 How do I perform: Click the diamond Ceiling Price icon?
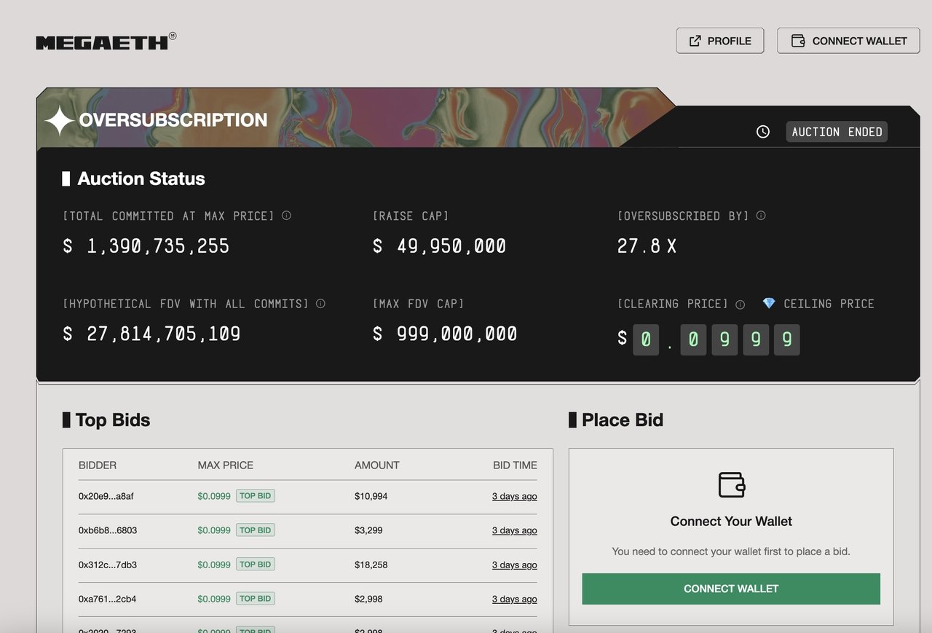[769, 304]
